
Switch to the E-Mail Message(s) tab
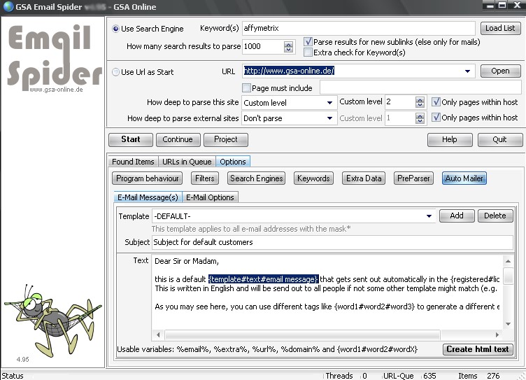click(x=148, y=197)
